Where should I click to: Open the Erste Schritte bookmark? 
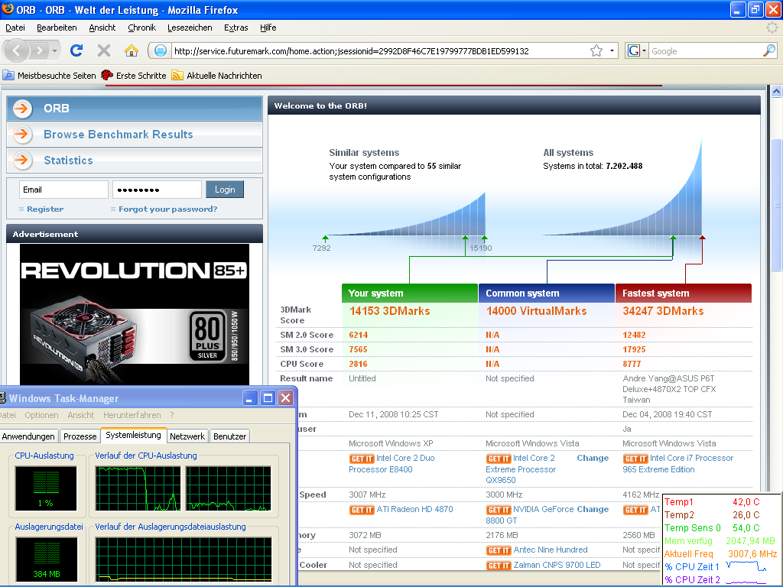point(134,76)
